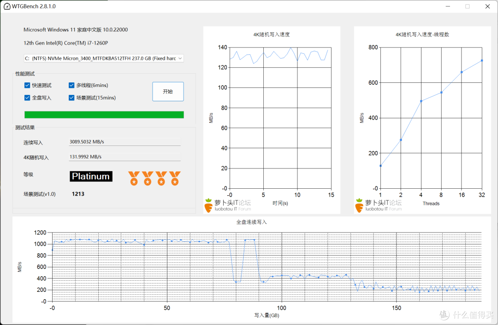Open the drive selection dropdown

click(x=104, y=58)
